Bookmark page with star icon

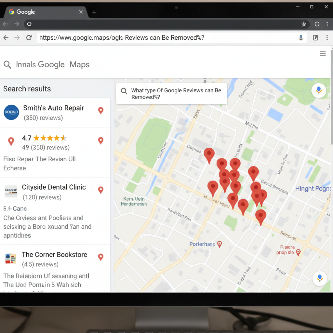(x=304, y=24)
